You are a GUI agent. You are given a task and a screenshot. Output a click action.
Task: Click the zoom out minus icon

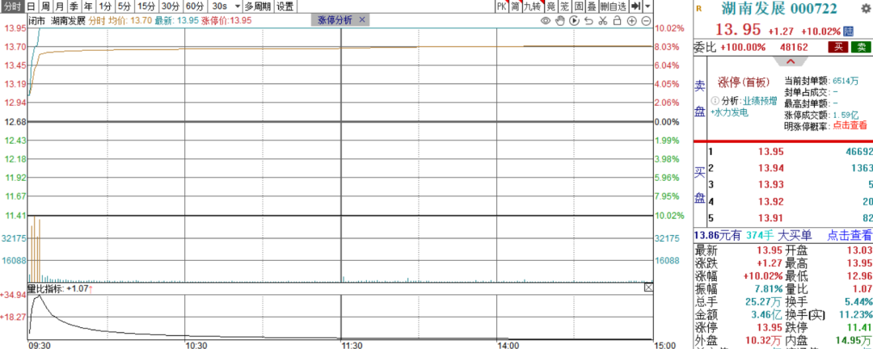click(647, 20)
